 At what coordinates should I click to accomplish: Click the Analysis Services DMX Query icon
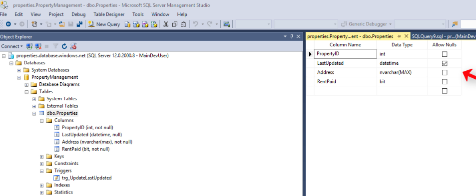click(x=145, y=24)
